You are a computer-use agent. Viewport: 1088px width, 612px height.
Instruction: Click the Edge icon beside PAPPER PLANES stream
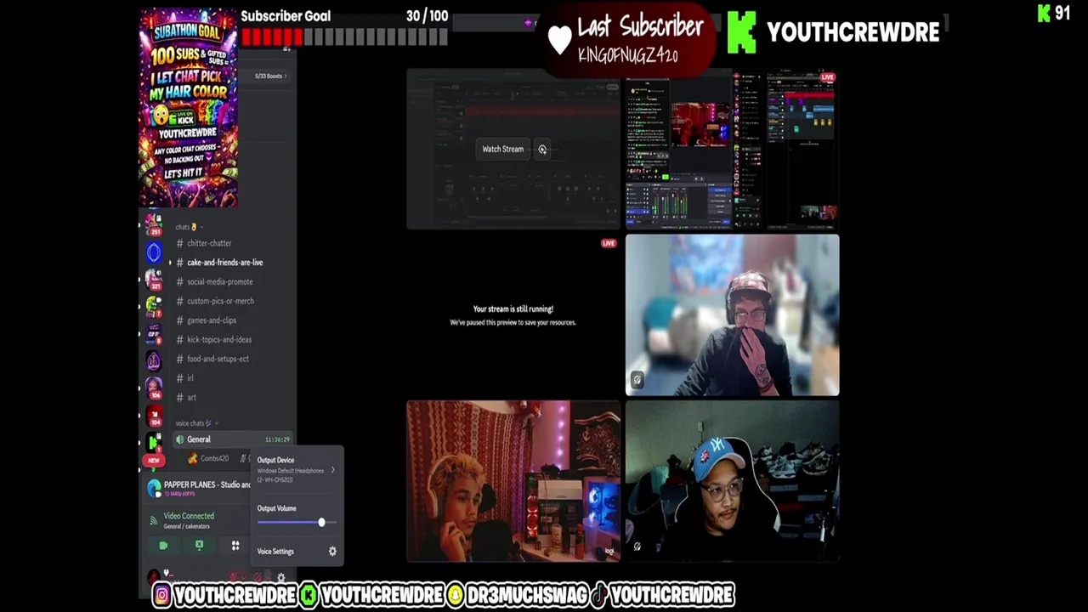click(x=154, y=487)
